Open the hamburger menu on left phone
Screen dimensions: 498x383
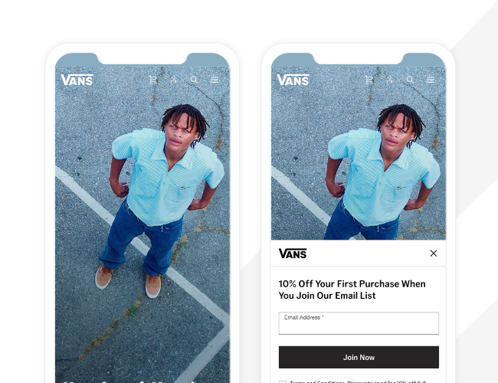tap(215, 80)
